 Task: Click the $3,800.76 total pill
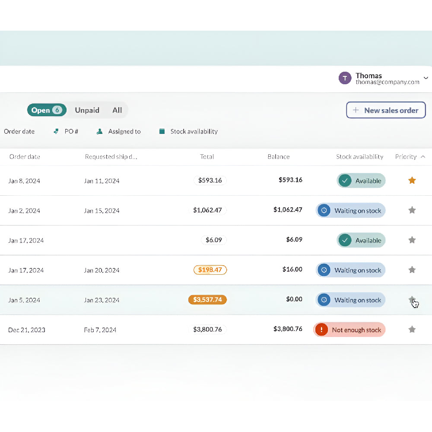tap(207, 329)
